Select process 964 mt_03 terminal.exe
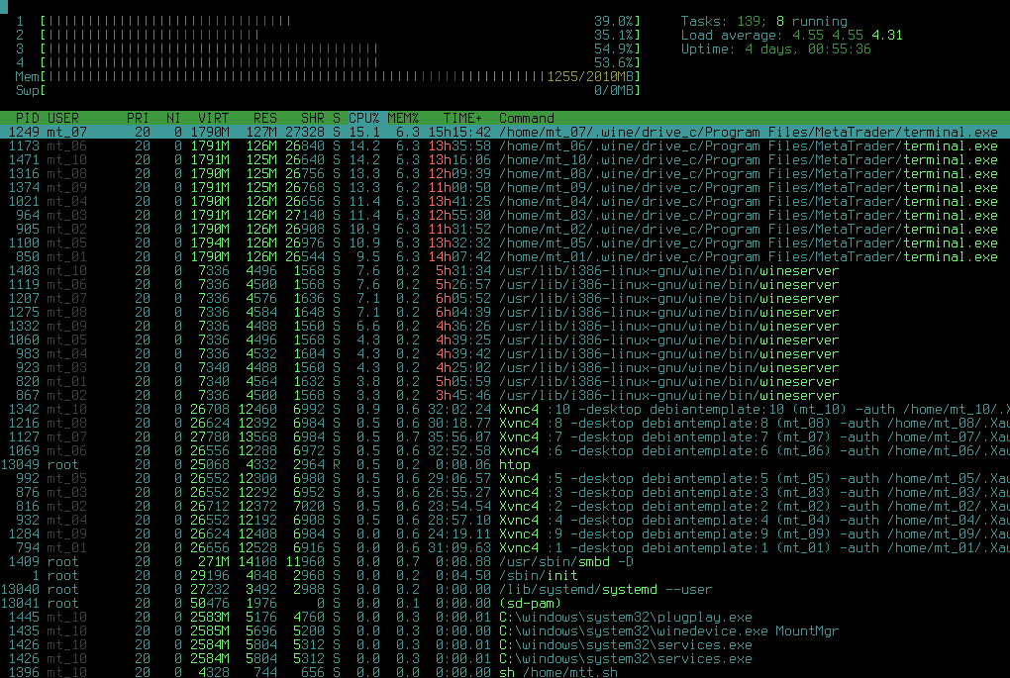This screenshot has height=678, width=1010. coord(505,215)
